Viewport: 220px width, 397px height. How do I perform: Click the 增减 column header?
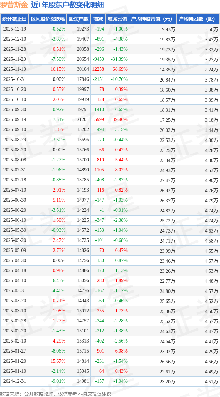pyautogui.click(x=98, y=19)
